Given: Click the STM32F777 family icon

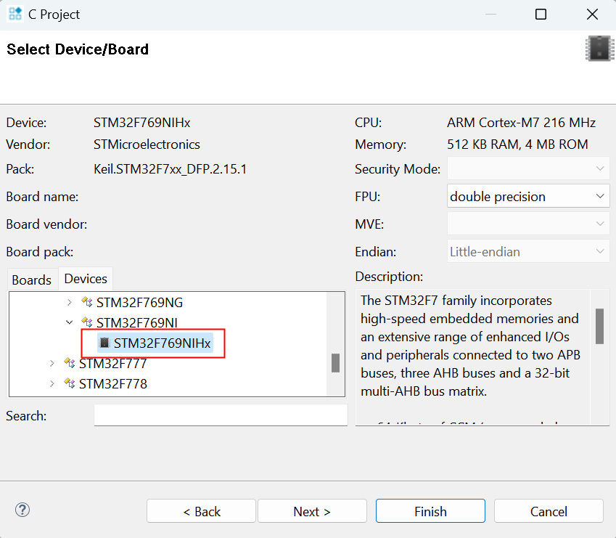Looking at the screenshot, I should click(70, 363).
